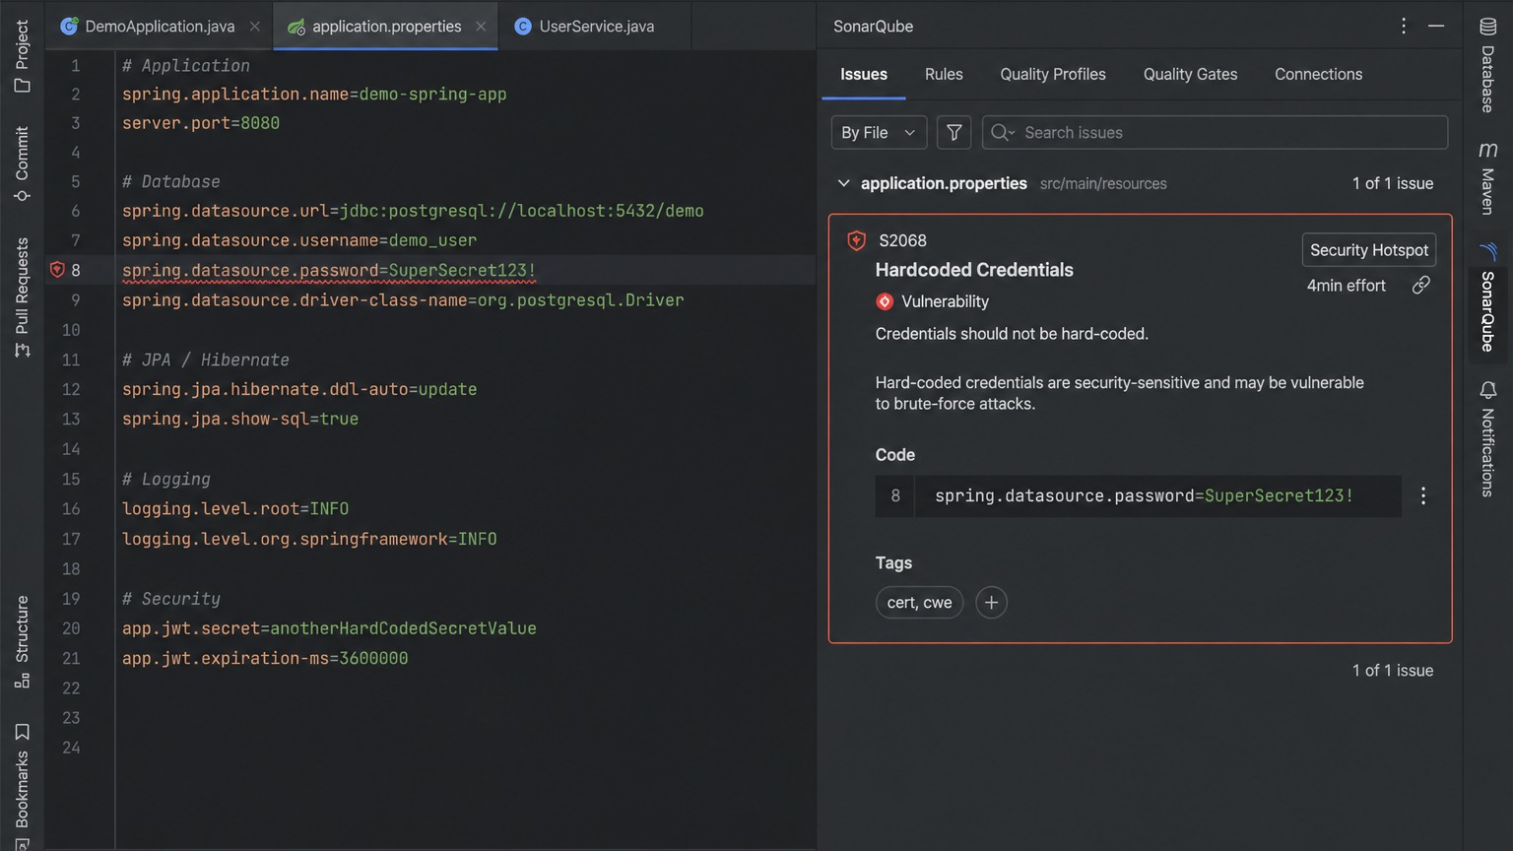1513x851 pixels.
Task: Click the Security Hotspot button
Action: (1369, 250)
